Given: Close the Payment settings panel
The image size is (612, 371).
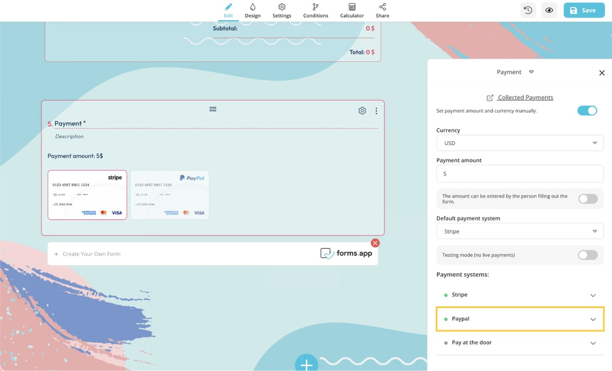Looking at the screenshot, I should click(602, 73).
